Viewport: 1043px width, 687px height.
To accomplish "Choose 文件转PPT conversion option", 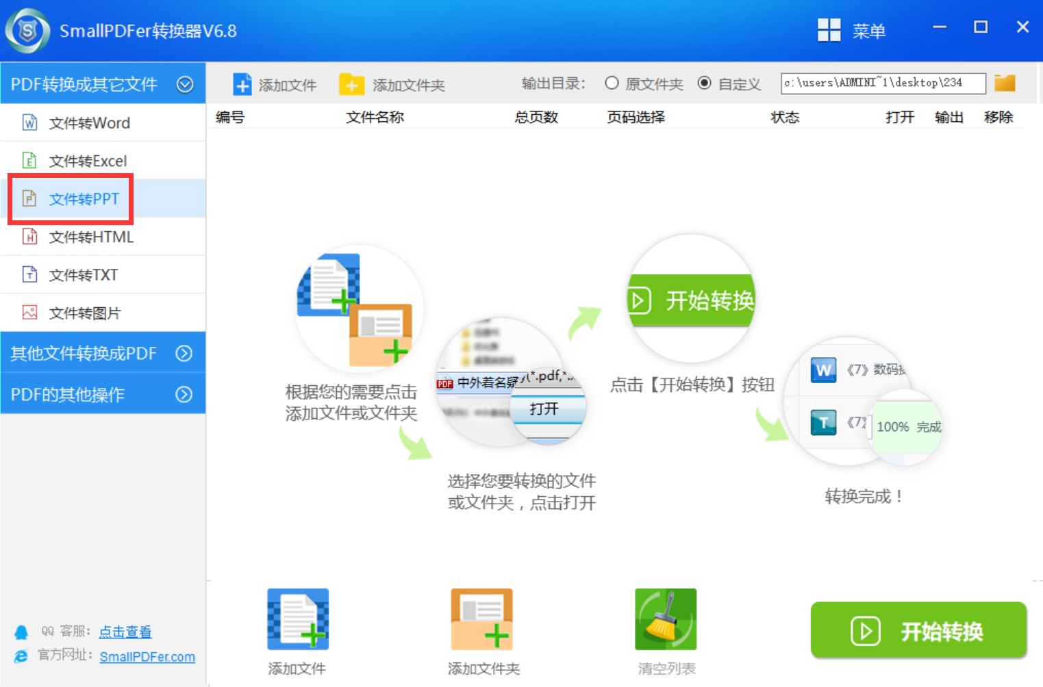I will 103,198.
